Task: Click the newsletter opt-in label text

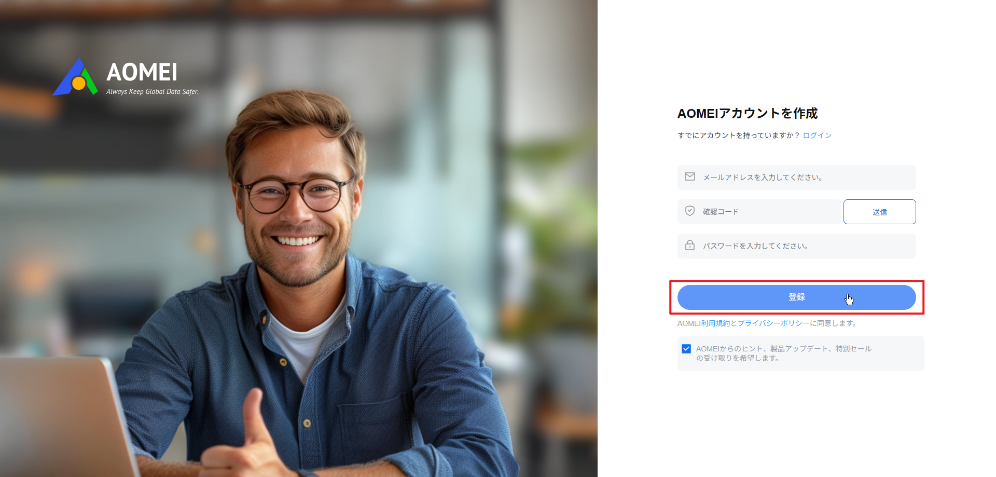Action: pyautogui.click(x=784, y=353)
